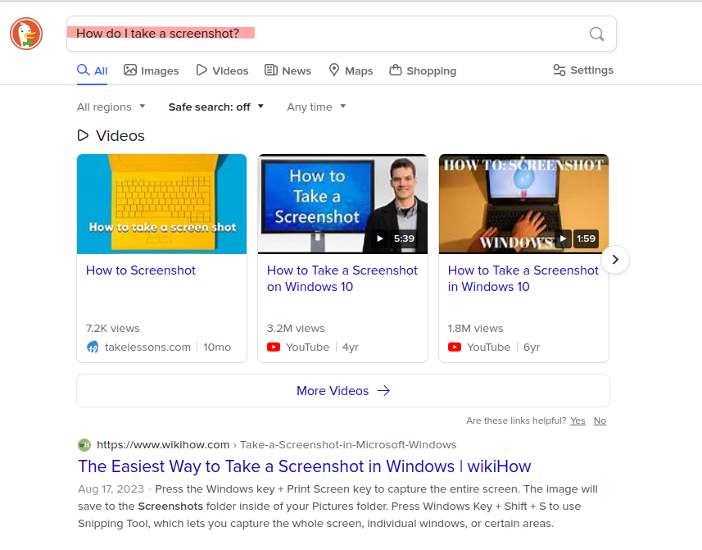Click the DuckDuckGo logo icon
The width and height of the screenshot is (702, 550).
pyautogui.click(x=26, y=34)
